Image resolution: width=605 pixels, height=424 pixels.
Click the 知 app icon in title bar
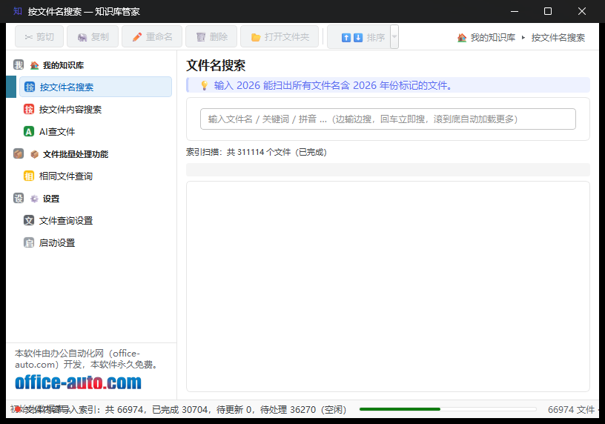click(x=17, y=11)
